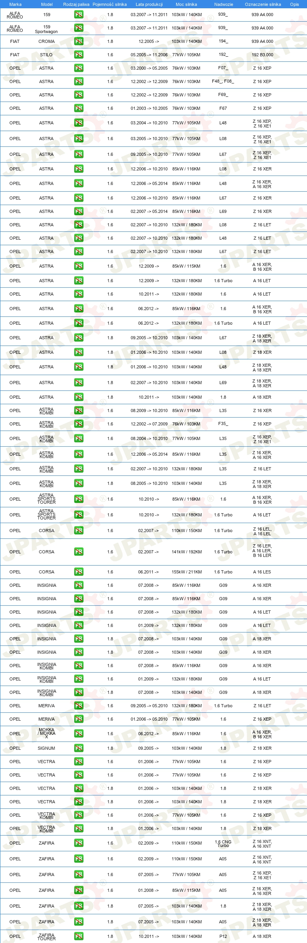Image resolution: width=307 pixels, height=943 pixels.
Task: Click the '141kW / 192KM' power cell
Action: click(187, 552)
